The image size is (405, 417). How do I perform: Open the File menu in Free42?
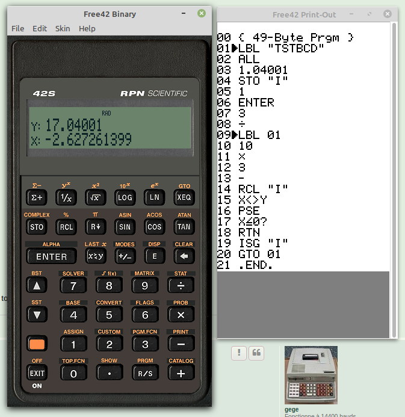click(x=17, y=28)
